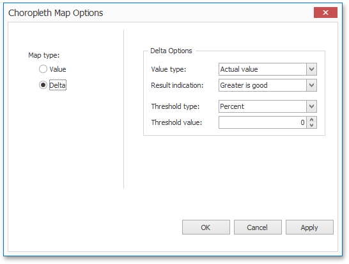The width and height of the screenshot is (349, 264).
Task: Close the dialog with the red X
Action: 325,13
